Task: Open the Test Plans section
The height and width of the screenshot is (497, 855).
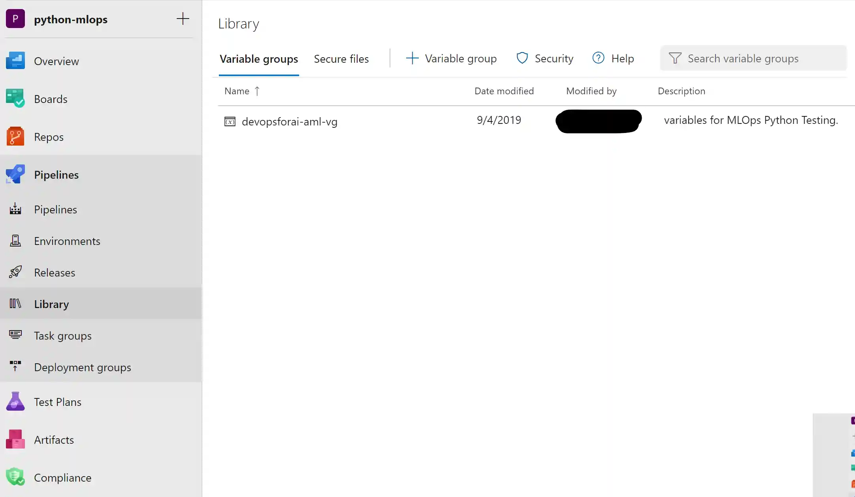Action: point(57,402)
